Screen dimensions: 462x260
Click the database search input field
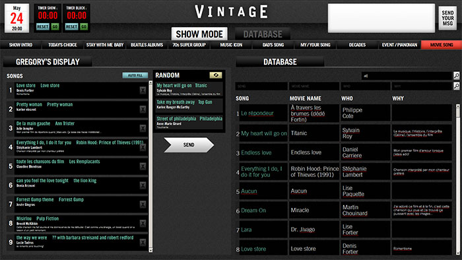pos(407,76)
